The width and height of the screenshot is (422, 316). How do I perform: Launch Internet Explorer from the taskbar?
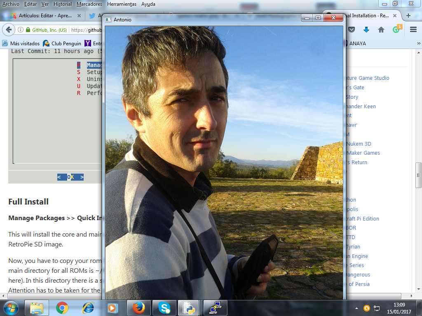tap(88, 308)
